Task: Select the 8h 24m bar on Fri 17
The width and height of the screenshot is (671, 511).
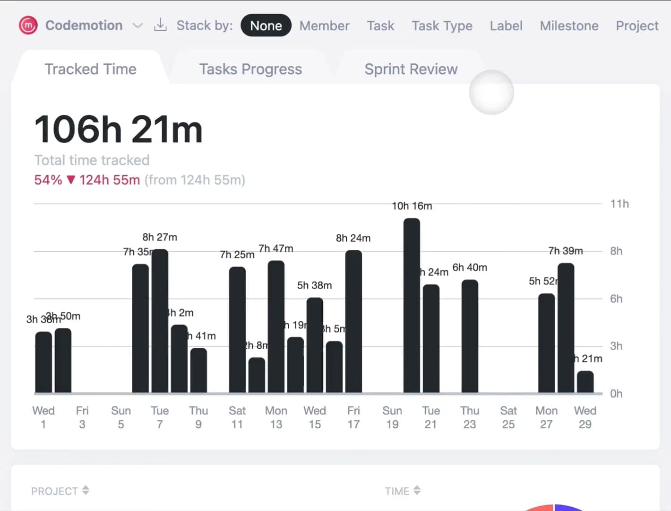Action: pos(353,322)
